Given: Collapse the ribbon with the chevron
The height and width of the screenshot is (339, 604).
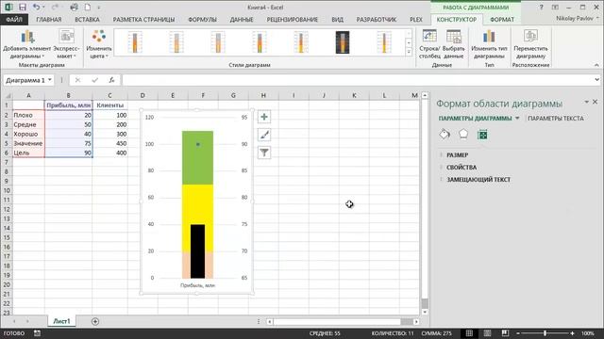Looking at the screenshot, I should click(x=596, y=65).
